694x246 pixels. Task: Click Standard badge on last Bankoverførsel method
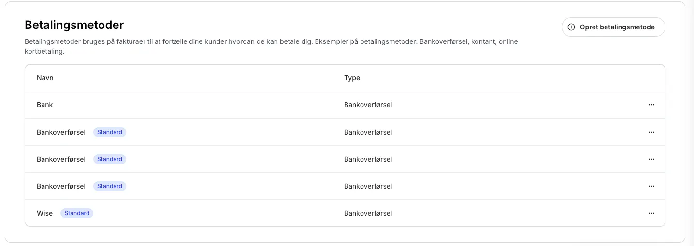(110, 186)
